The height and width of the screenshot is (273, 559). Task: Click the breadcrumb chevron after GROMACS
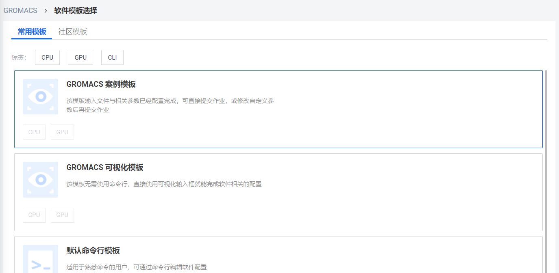[46, 11]
